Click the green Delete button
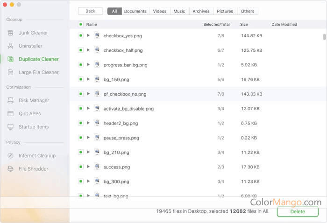Viewport: 327px width, 223px height. click(298, 211)
